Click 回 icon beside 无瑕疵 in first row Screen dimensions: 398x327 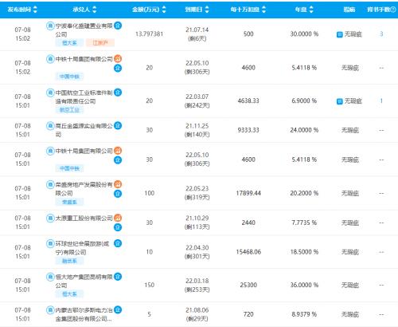point(339,34)
